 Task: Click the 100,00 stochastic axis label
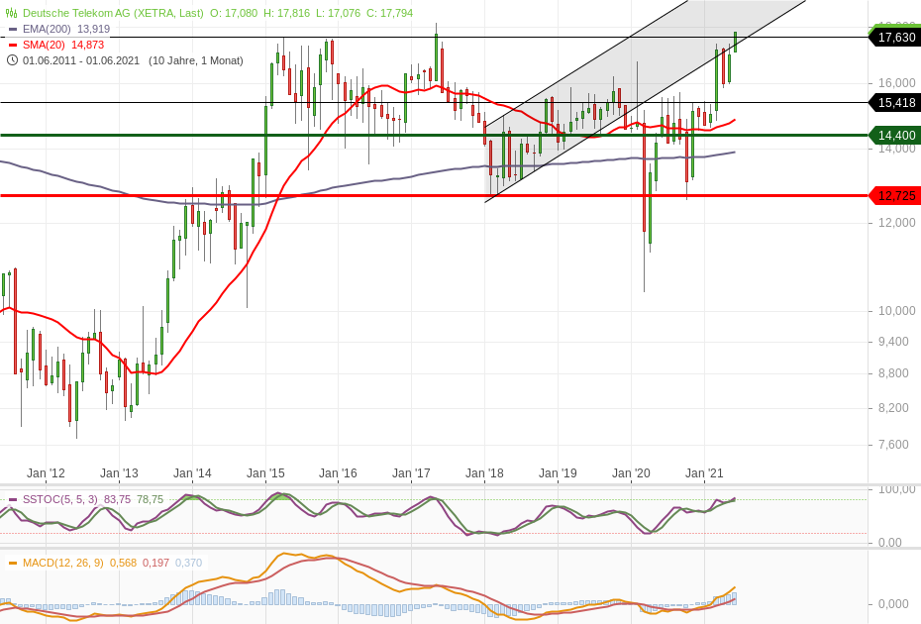click(897, 489)
